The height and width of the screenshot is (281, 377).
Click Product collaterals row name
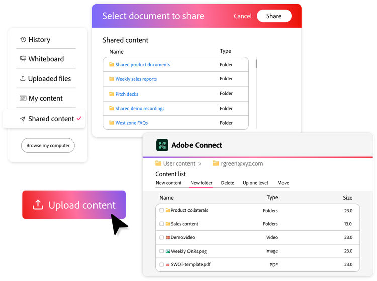click(189, 210)
